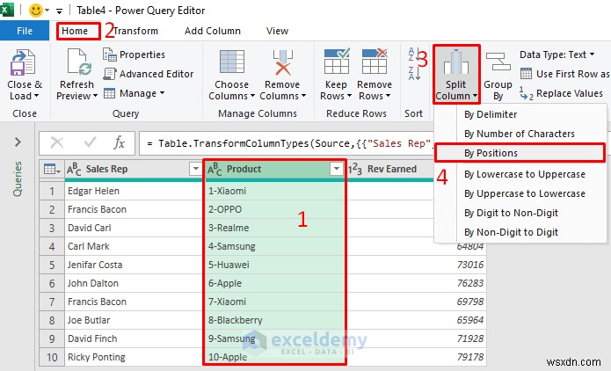The image size is (611, 371).
Task: Select the cell 'Edgar Helen'
Action: tap(134, 191)
